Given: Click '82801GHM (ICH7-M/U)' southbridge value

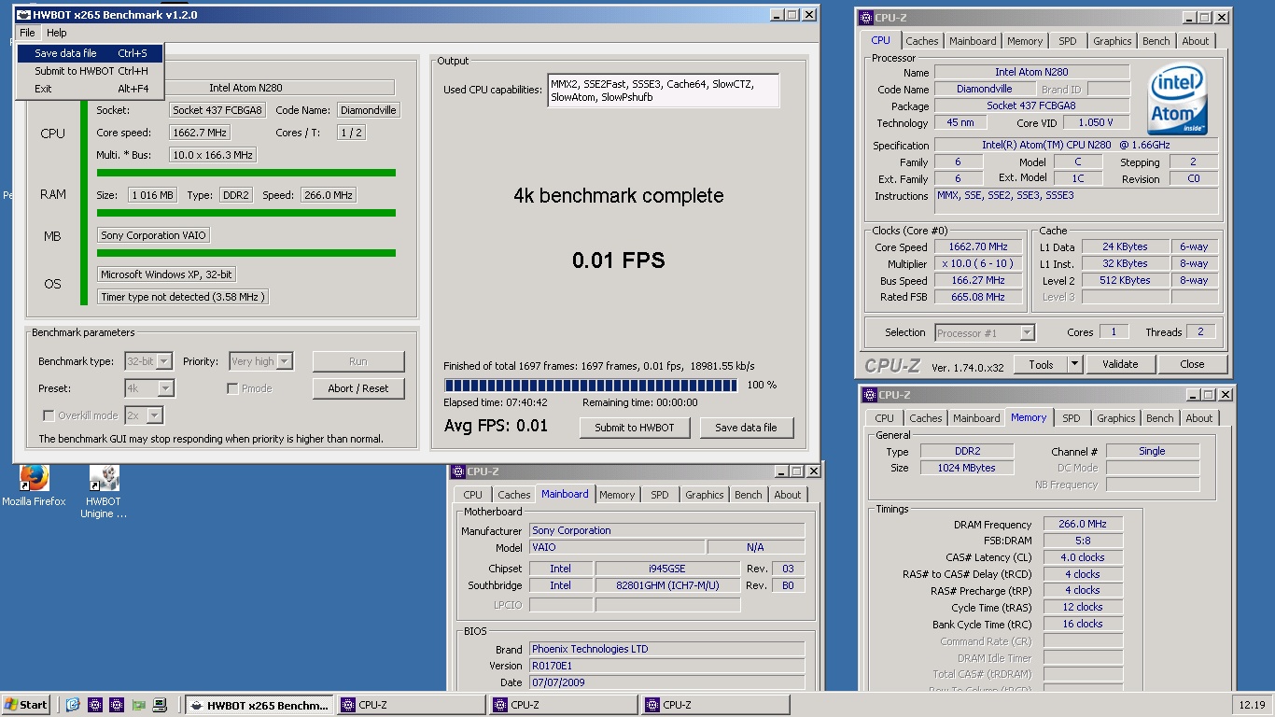Looking at the screenshot, I should [666, 585].
